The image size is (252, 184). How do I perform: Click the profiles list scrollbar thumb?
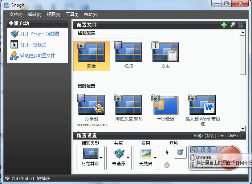pyautogui.click(x=243, y=55)
